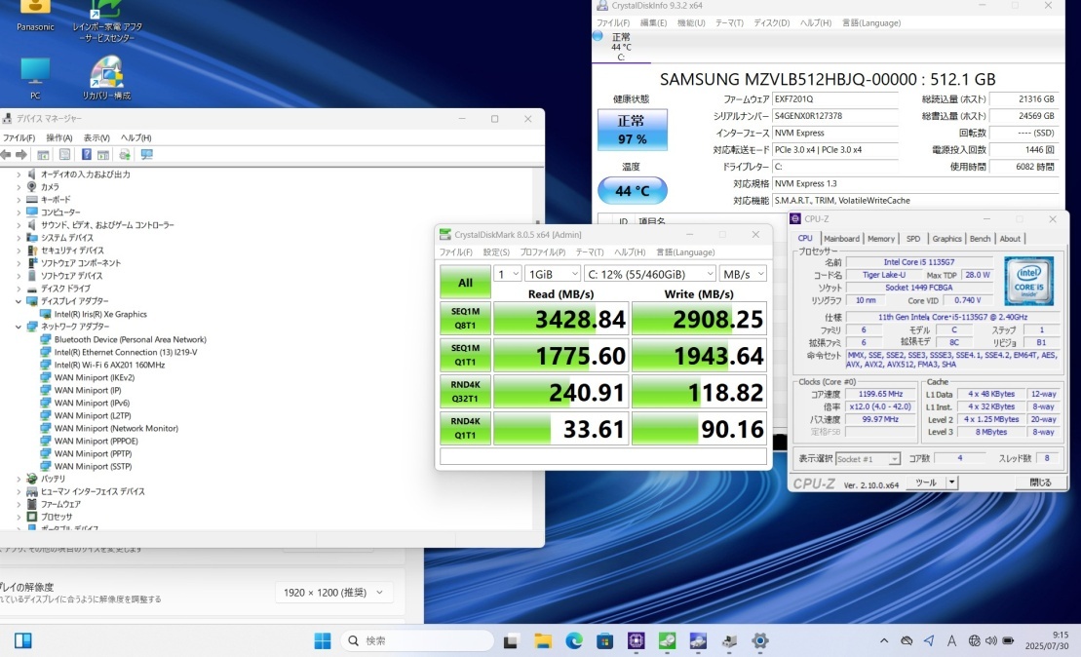Open the 1GiB test size dropdown

(553, 274)
